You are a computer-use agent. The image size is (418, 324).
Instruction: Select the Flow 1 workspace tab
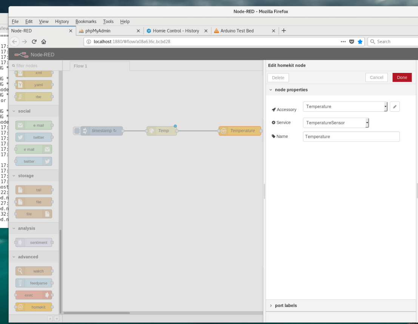(100, 66)
